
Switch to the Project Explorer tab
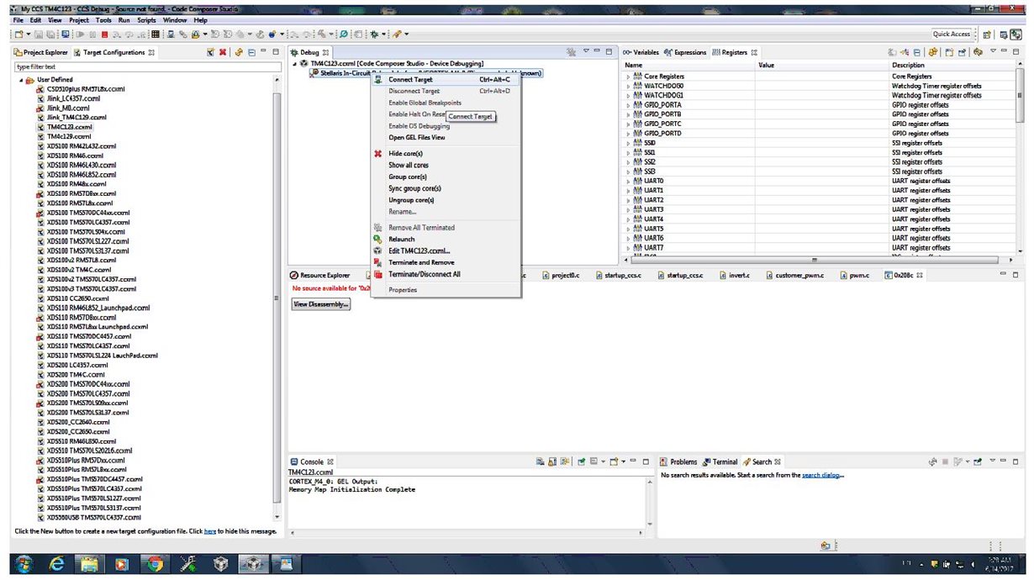(40, 52)
